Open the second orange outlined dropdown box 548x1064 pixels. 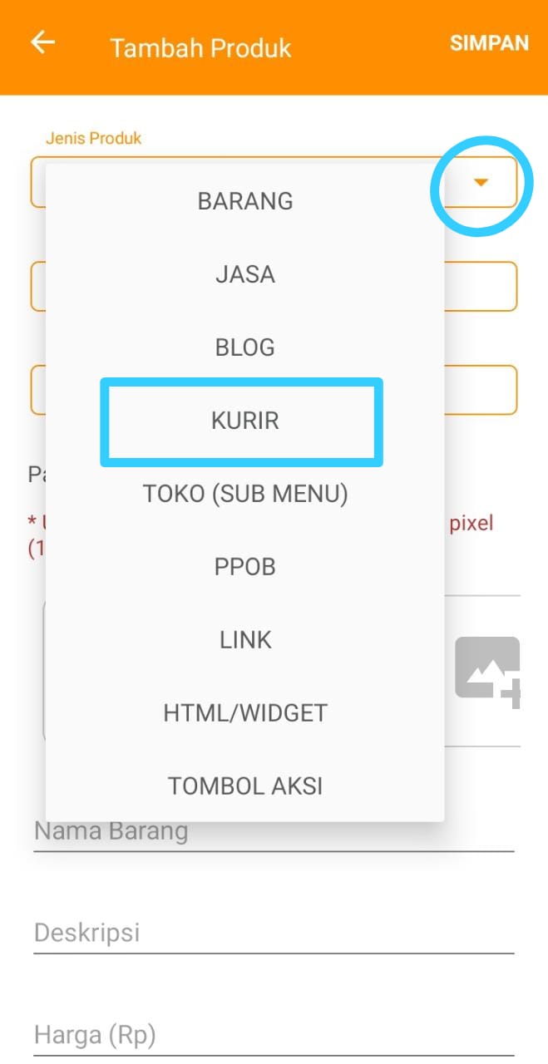274,287
